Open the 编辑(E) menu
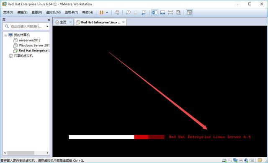The height and width of the screenshot is (163, 268). click(22, 12)
